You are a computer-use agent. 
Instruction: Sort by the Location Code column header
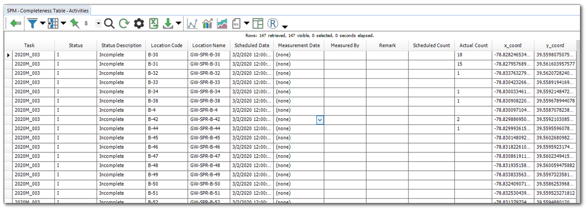tap(167, 45)
